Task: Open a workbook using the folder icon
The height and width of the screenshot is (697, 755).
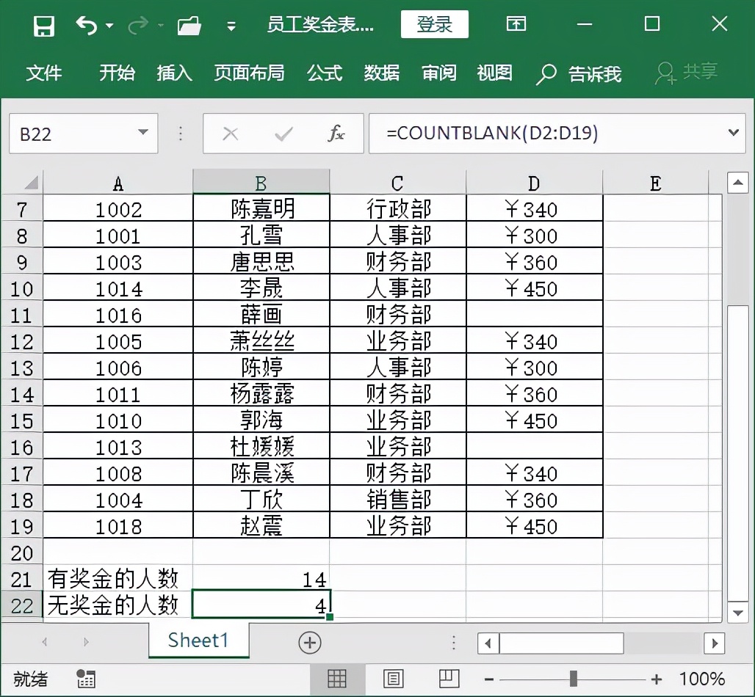Action: (x=189, y=24)
